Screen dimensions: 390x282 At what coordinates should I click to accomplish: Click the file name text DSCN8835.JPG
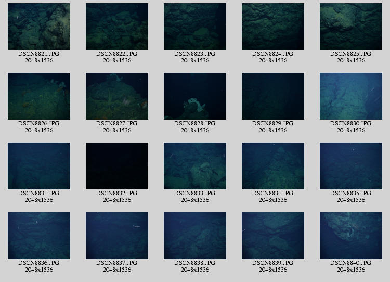tap(351, 193)
